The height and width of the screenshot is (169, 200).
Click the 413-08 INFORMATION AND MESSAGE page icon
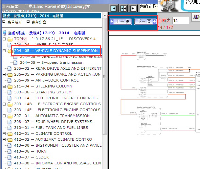[x=9, y=163]
